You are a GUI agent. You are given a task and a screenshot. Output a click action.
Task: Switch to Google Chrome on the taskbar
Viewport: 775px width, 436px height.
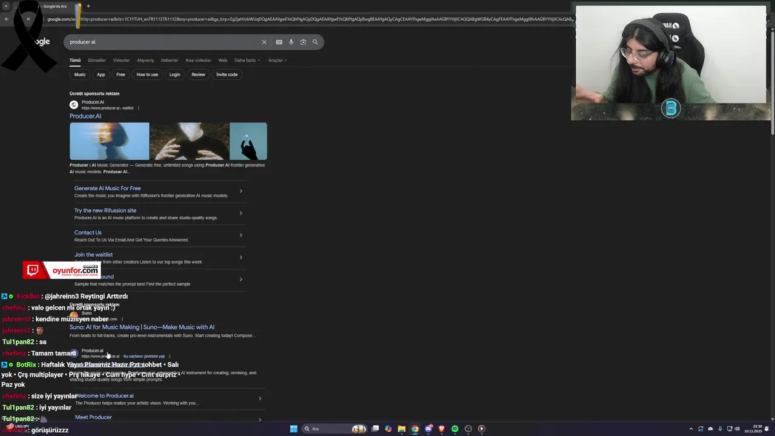[x=415, y=429]
